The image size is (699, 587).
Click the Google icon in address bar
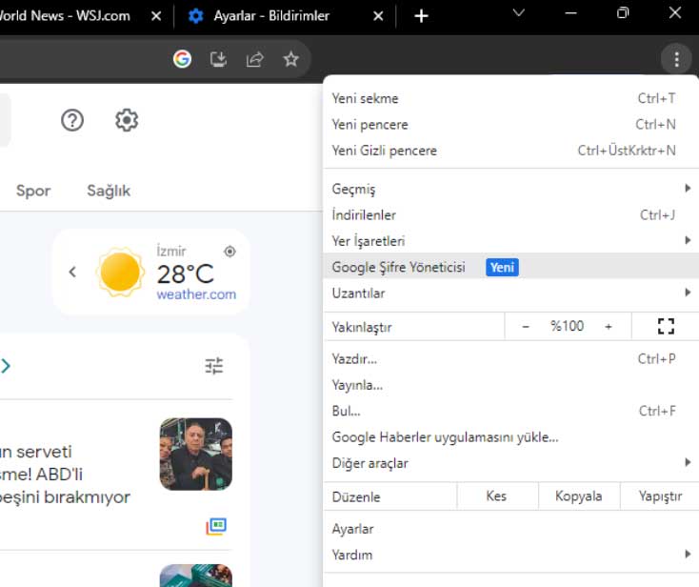click(182, 59)
